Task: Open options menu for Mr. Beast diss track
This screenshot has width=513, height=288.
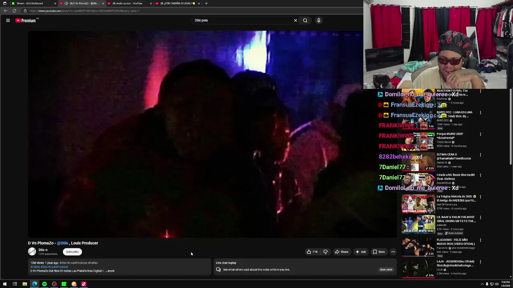Action: (x=481, y=175)
